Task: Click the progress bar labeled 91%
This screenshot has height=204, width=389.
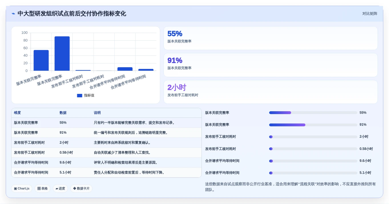Action: tap(313, 125)
